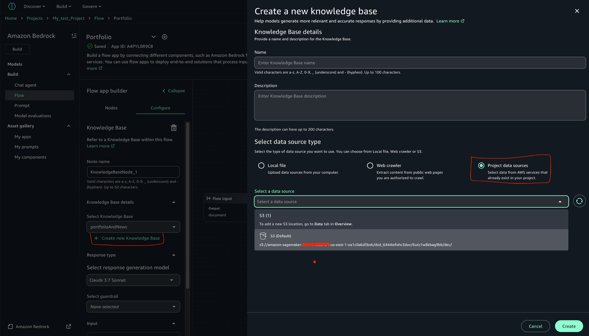Open the Build menu in top bar
The image size is (589, 336).
(x=64, y=6)
